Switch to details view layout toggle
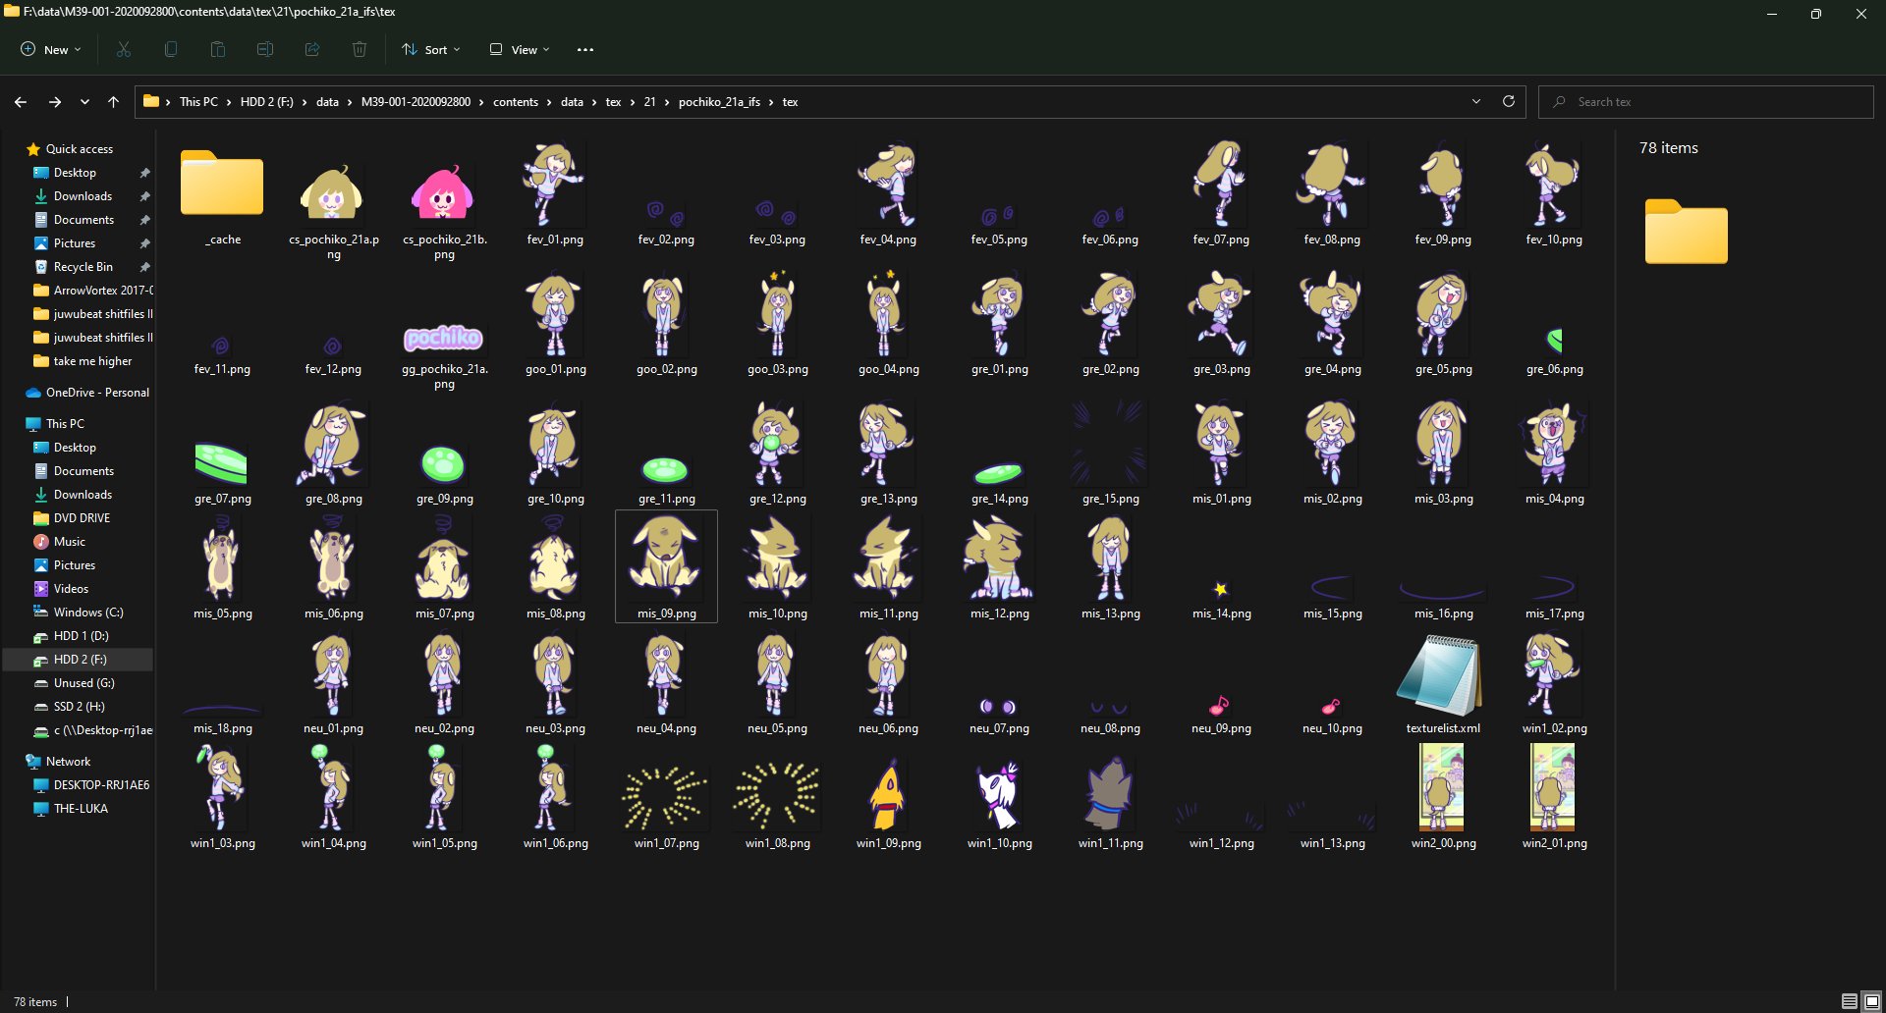Image resolution: width=1886 pixels, height=1013 pixels. coord(1849,1001)
